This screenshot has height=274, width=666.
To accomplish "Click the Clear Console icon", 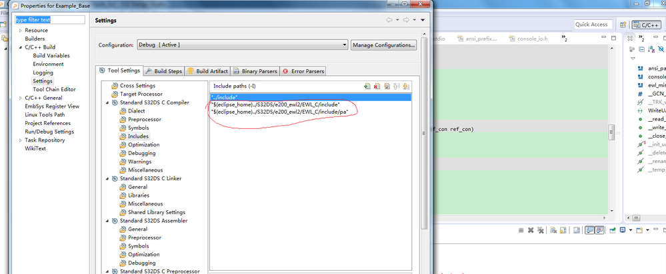I will 553,230.
